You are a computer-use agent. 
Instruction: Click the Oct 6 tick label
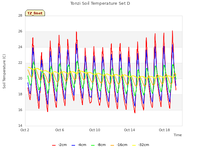tap(60, 130)
